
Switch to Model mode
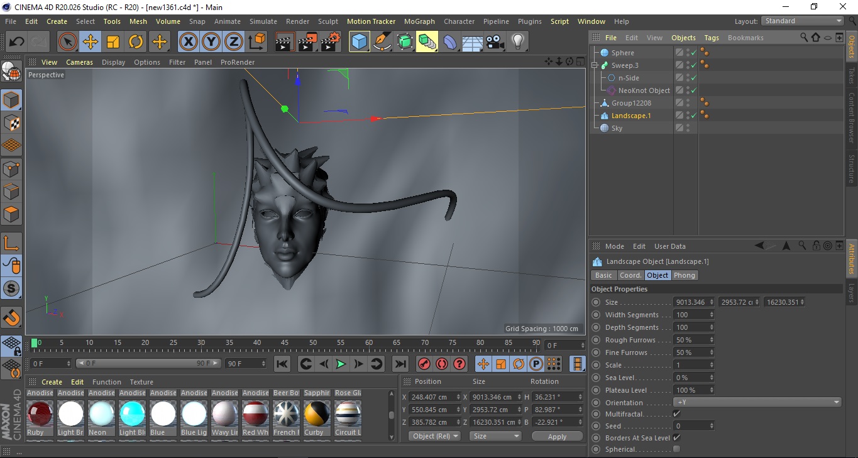pyautogui.click(x=11, y=100)
